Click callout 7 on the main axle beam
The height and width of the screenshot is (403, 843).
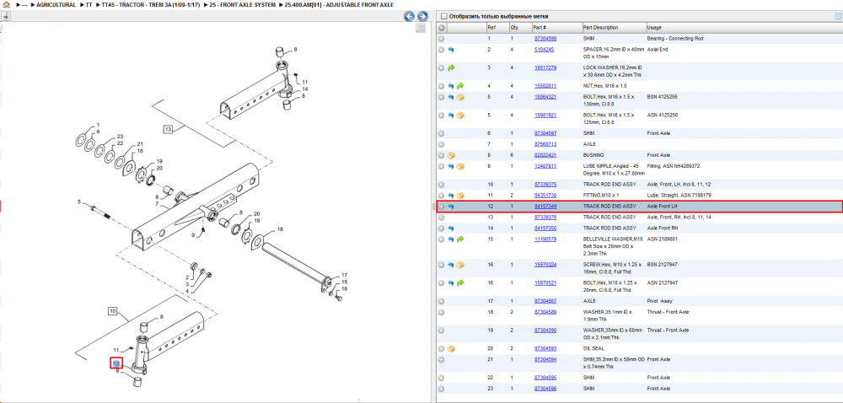pyautogui.click(x=157, y=204)
